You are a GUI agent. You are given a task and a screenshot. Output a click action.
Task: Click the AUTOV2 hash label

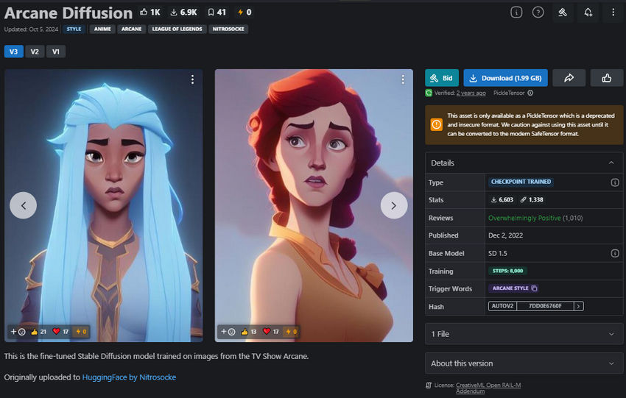[x=502, y=306]
